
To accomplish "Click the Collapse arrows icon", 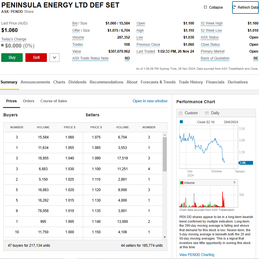I will pos(205,7).
